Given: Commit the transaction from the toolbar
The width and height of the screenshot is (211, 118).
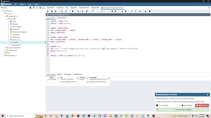Looking at the screenshot, I should 132,11.
